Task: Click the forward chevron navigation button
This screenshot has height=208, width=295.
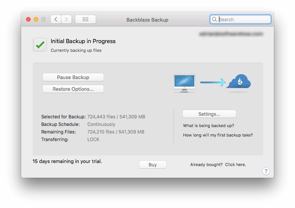Action: [66, 19]
